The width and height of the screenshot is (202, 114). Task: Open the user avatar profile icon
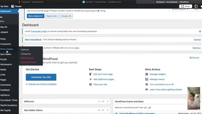[196, 6]
